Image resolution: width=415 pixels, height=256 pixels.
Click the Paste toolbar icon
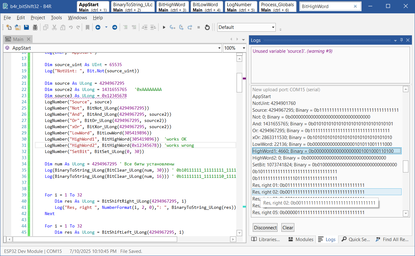[63, 27]
